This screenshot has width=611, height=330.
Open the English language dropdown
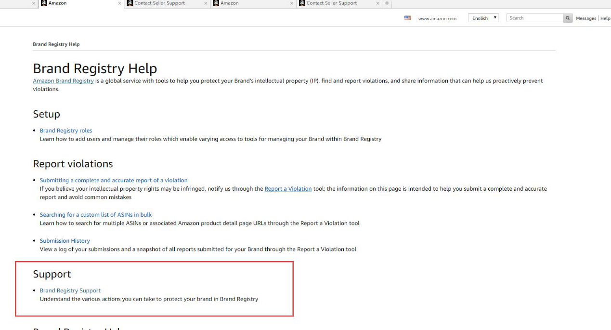coord(483,18)
